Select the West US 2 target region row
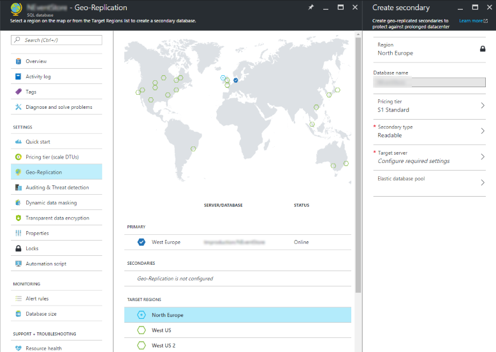The width and height of the screenshot is (496, 352). coord(238,346)
